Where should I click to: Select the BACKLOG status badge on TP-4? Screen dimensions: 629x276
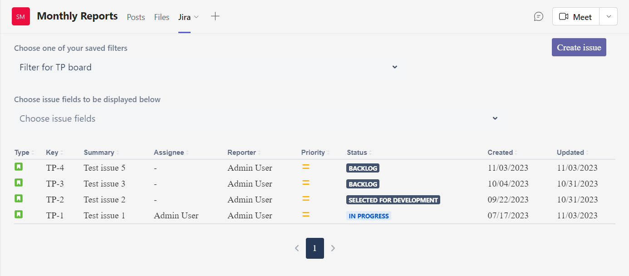(x=363, y=168)
